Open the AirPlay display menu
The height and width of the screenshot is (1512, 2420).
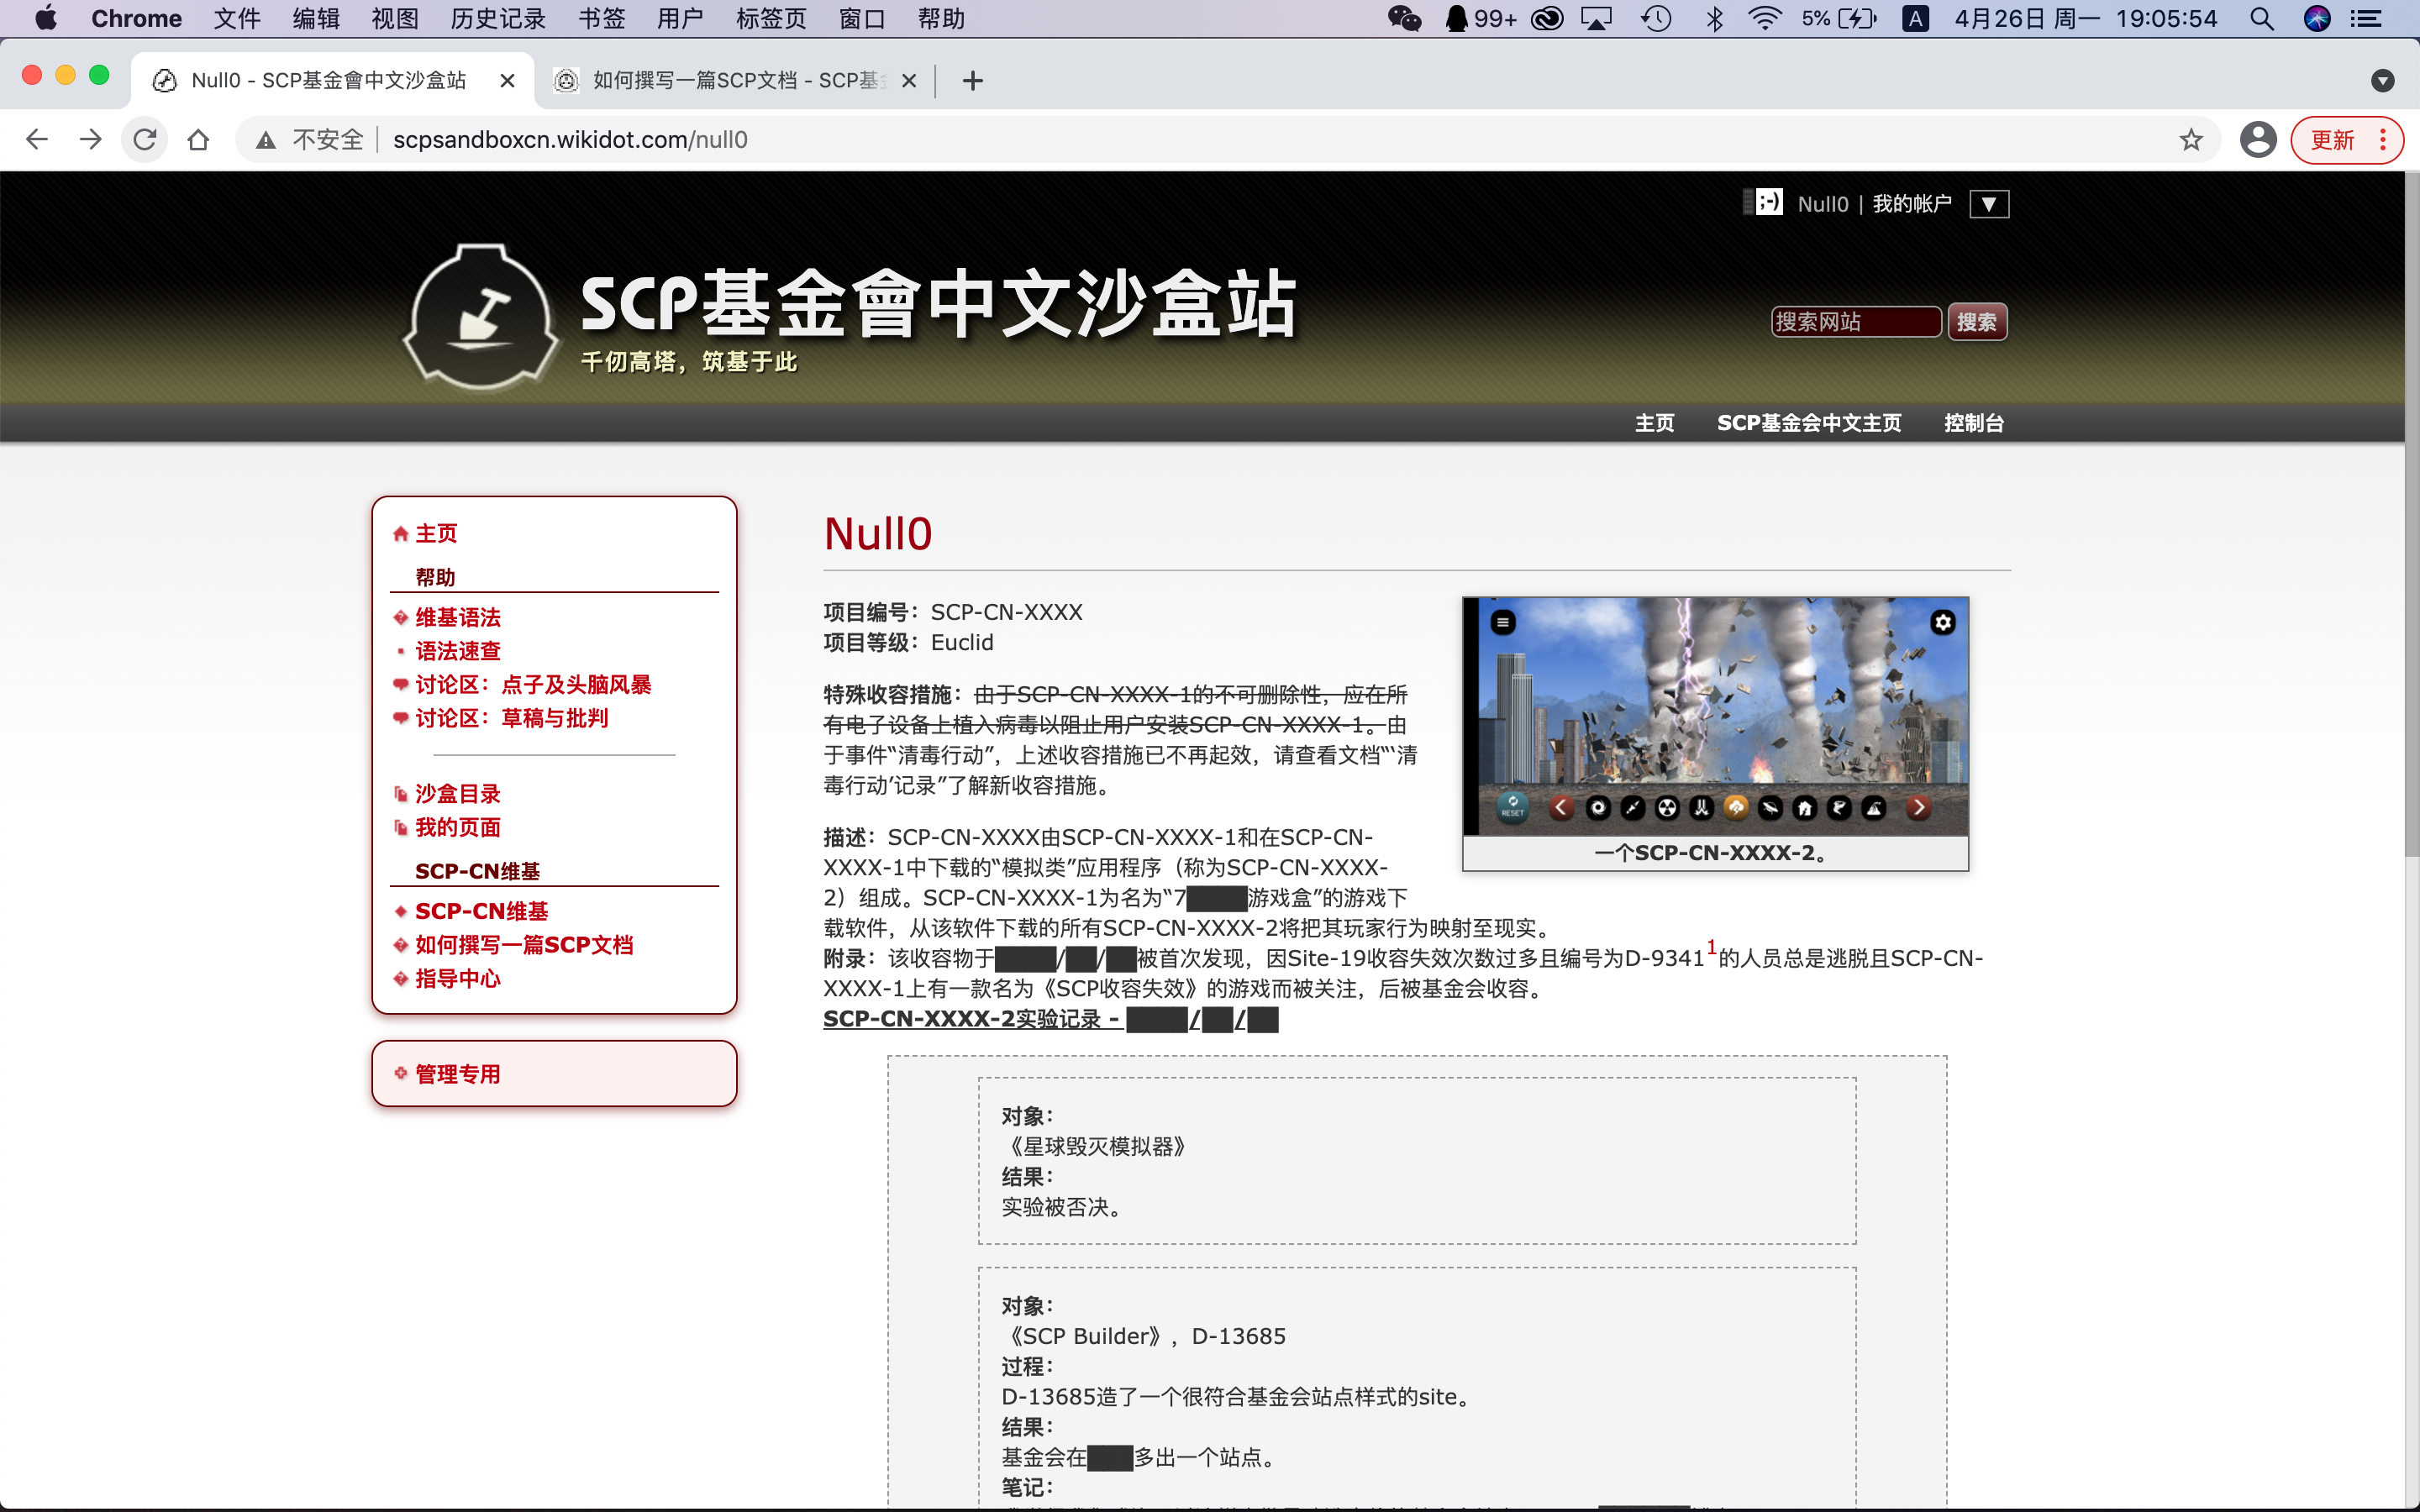[1597, 18]
